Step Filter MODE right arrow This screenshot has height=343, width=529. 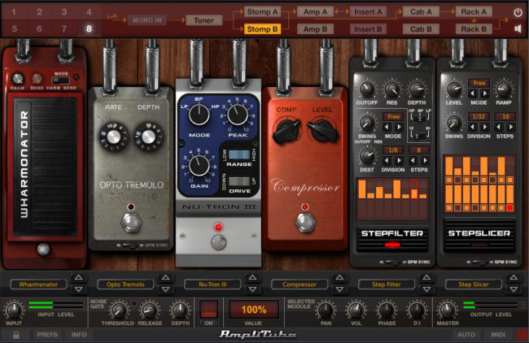(399, 127)
